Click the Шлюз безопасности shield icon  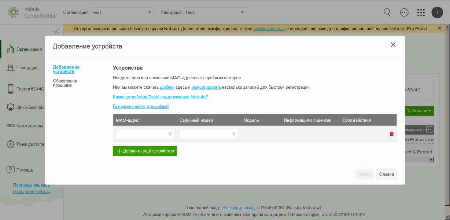pyautogui.click(x=10, y=107)
